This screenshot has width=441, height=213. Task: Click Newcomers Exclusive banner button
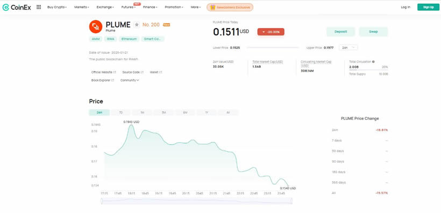[230, 8]
